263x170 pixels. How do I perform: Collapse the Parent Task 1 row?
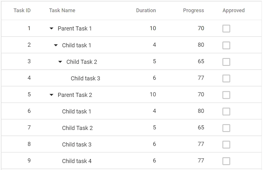[x=51, y=28]
